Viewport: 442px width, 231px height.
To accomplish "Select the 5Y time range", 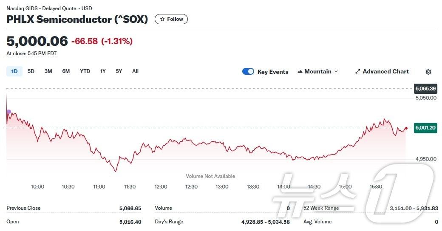I will coord(119,71).
